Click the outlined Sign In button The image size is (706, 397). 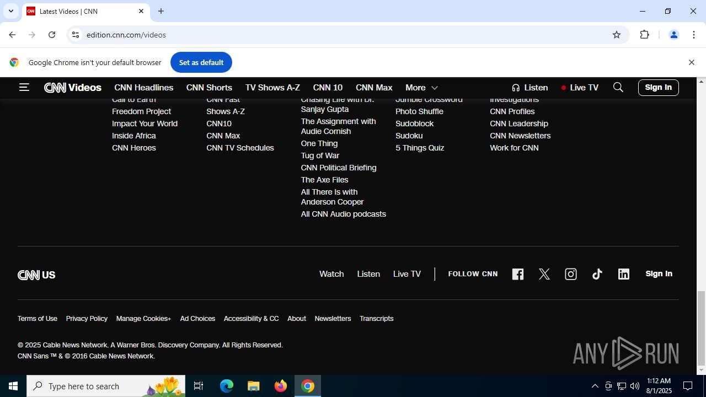tap(659, 88)
